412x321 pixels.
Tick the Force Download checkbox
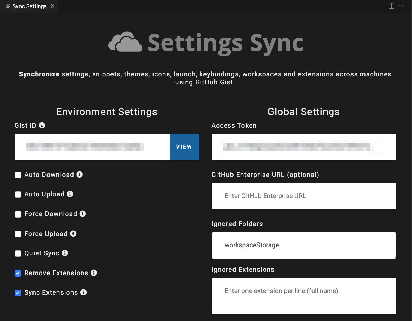point(18,214)
